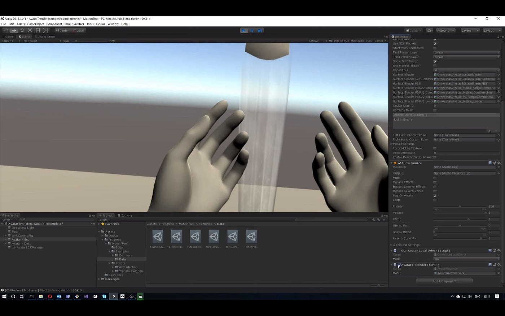Pick the Rect transform tool
Viewport: 505px width, 316px height.
tap(38, 30)
